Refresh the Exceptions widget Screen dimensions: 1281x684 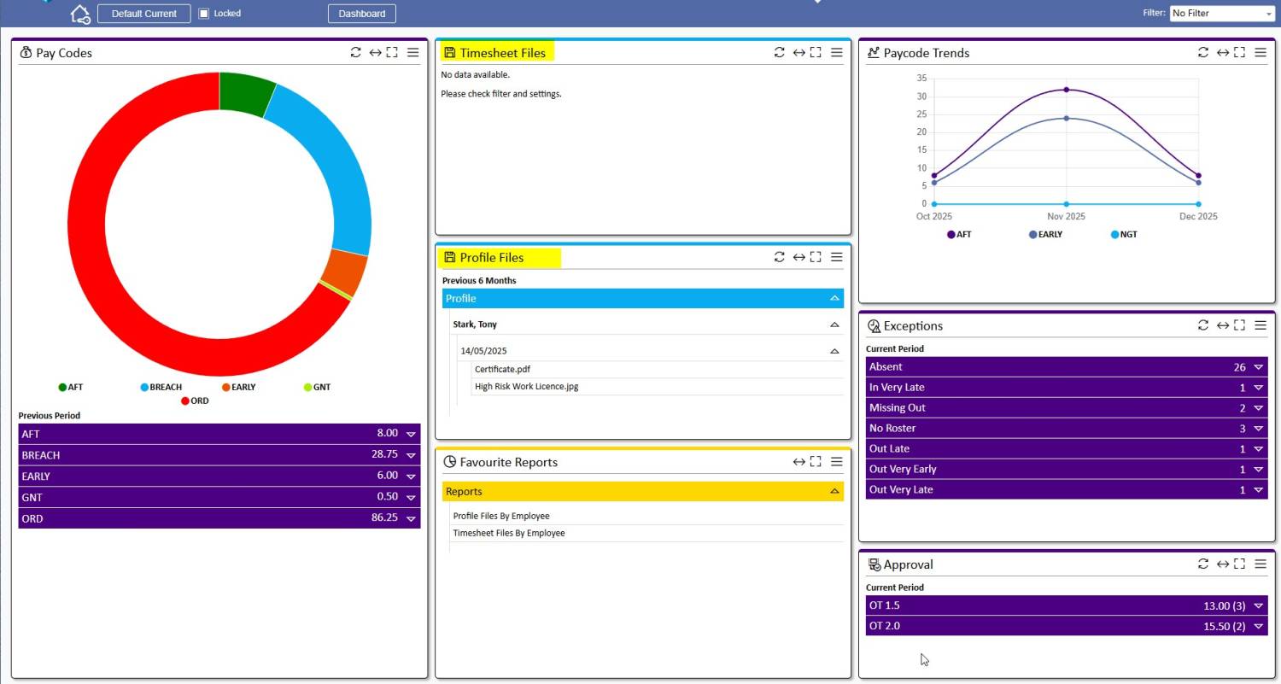click(1203, 325)
